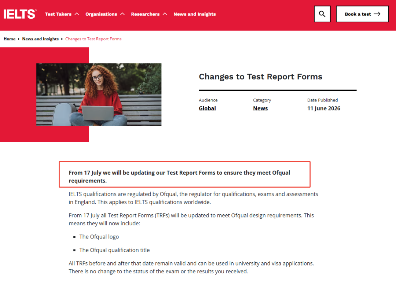This screenshot has width=396, height=281.
Task: Click the Audience label
Action: 208,100
